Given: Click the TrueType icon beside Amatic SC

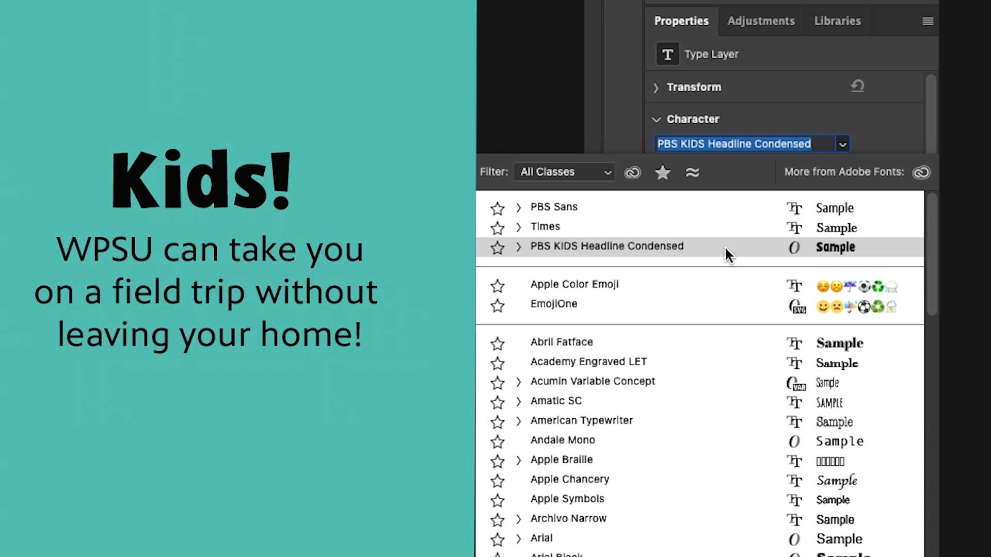Looking at the screenshot, I should 794,402.
